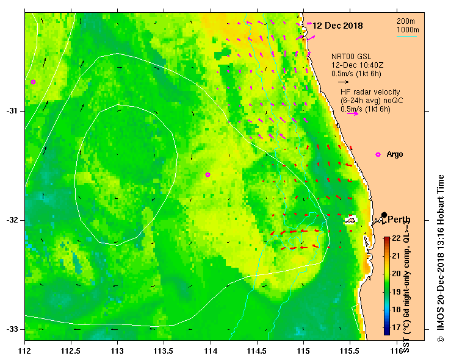Click the '-32' latitude axis label

click(x=12, y=220)
